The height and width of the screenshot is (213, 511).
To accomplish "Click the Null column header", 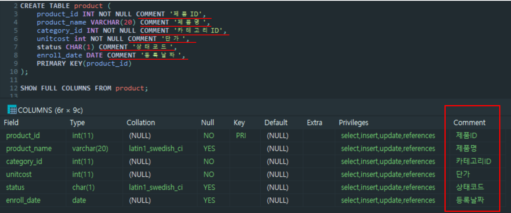I will point(207,123).
